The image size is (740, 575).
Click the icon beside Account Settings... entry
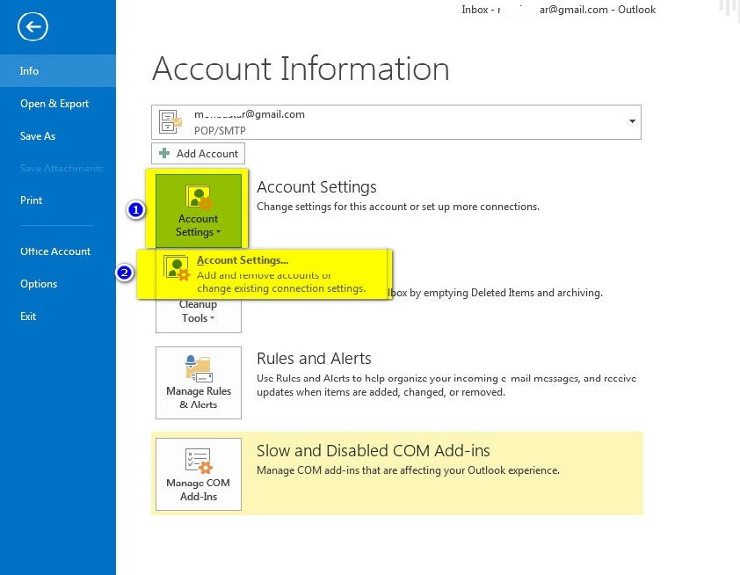point(177,267)
